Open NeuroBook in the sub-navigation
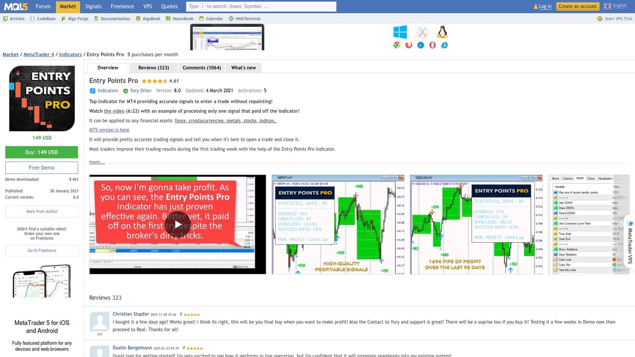The image size is (635, 357). pos(179,19)
